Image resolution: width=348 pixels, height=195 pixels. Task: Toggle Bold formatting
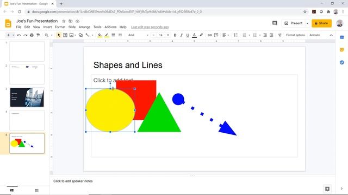[175, 35]
